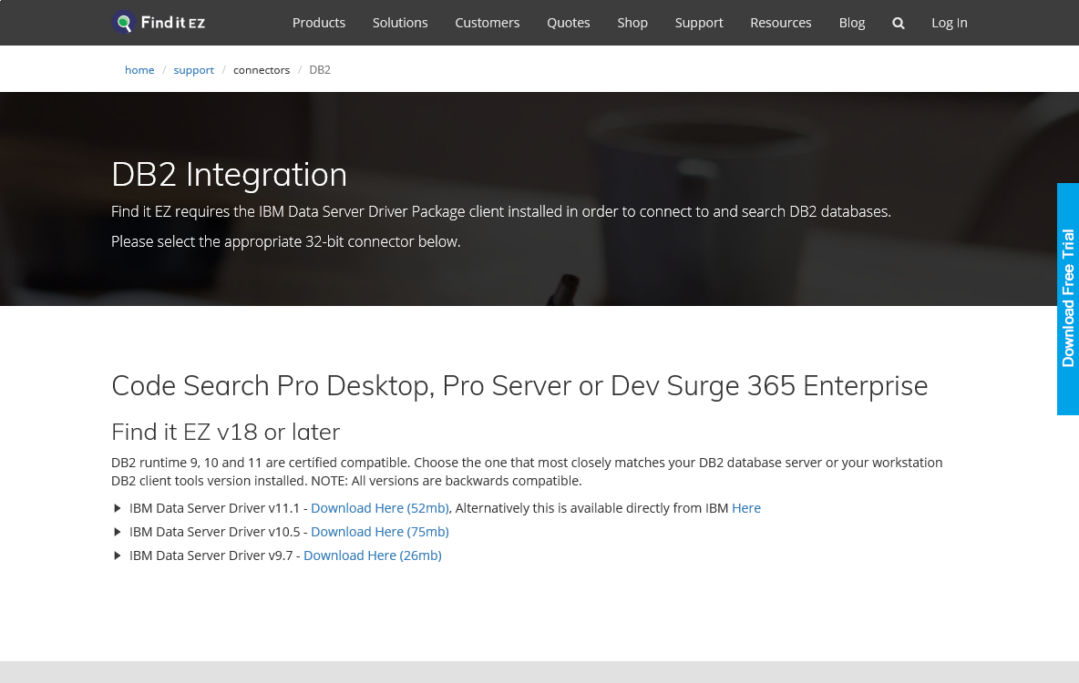Download the v11.1 driver (52mb)
The height and width of the screenshot is (683, 1079).
380,508
